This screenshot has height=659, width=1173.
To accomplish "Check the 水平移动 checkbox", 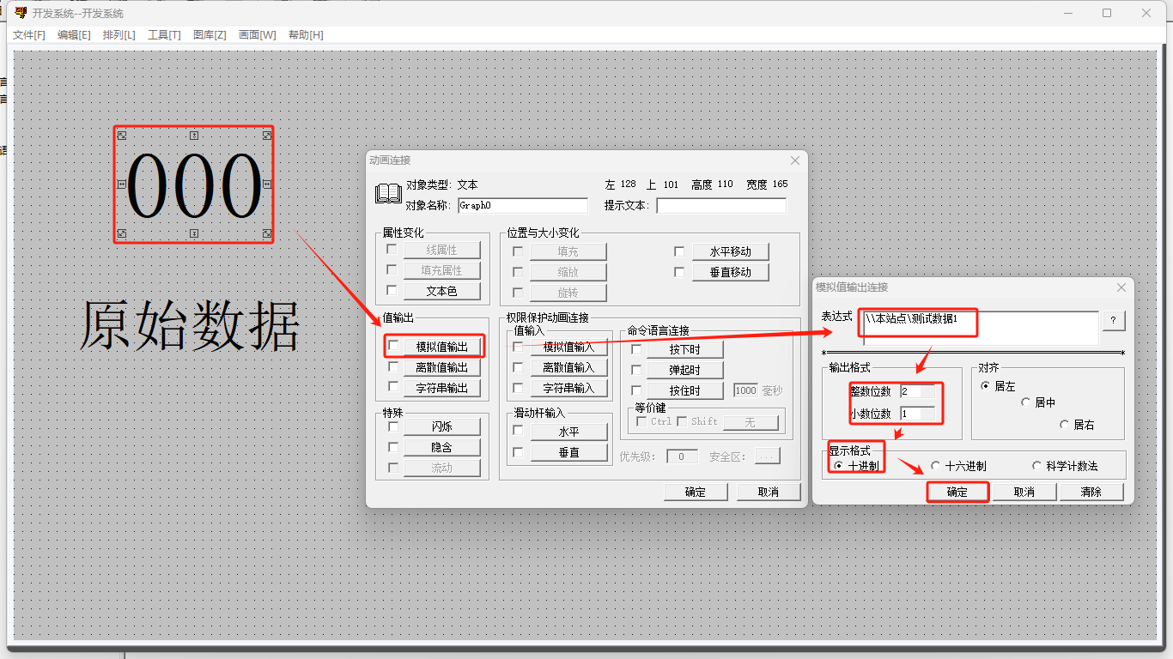I will pos(679,251).
